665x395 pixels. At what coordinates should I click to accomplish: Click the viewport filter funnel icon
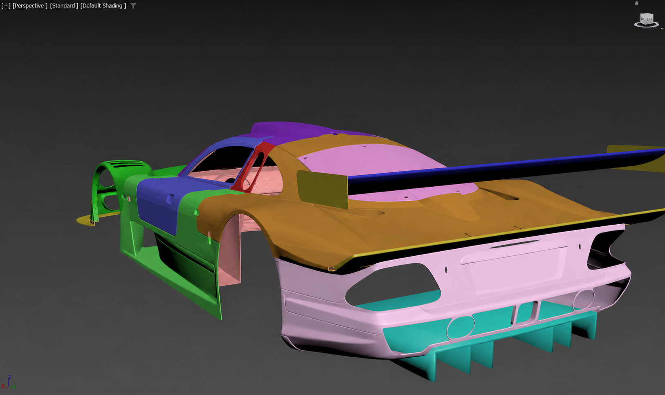pyautogui.click(x=133, y=6)
